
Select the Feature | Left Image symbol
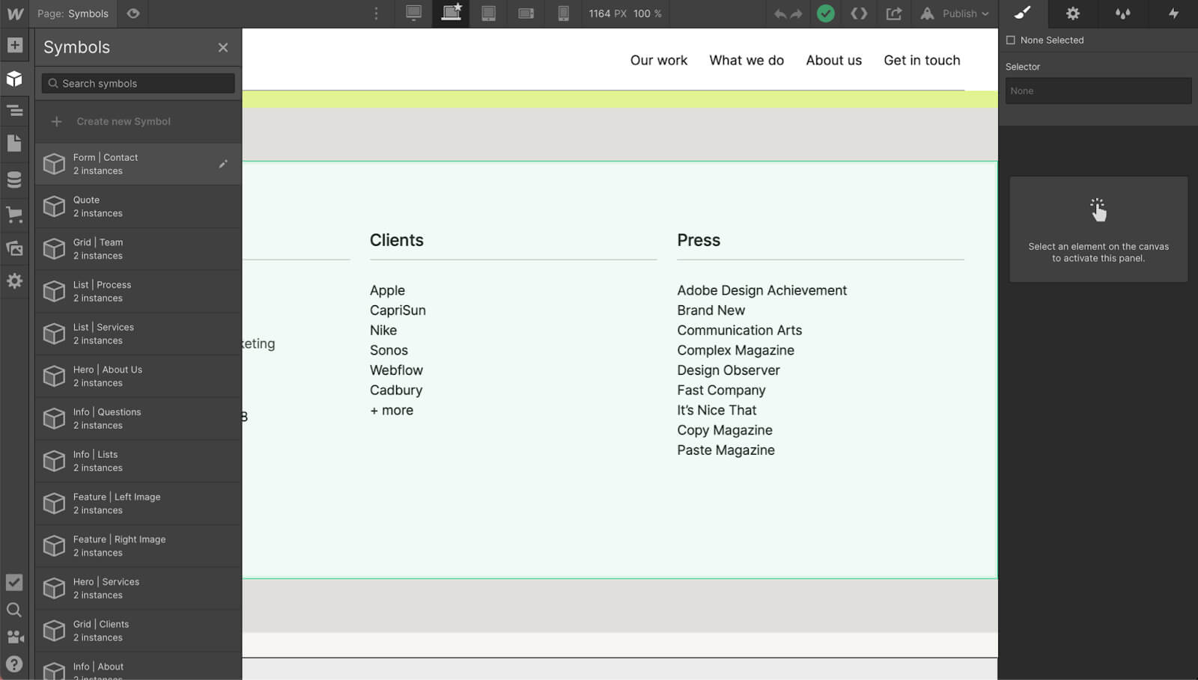(x=139, y=503)
